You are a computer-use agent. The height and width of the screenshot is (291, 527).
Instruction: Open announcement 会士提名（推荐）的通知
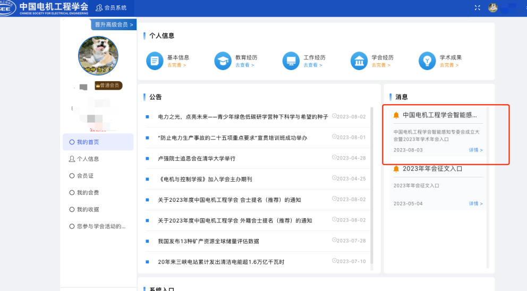pyautogui.click(x=229, y=200)
